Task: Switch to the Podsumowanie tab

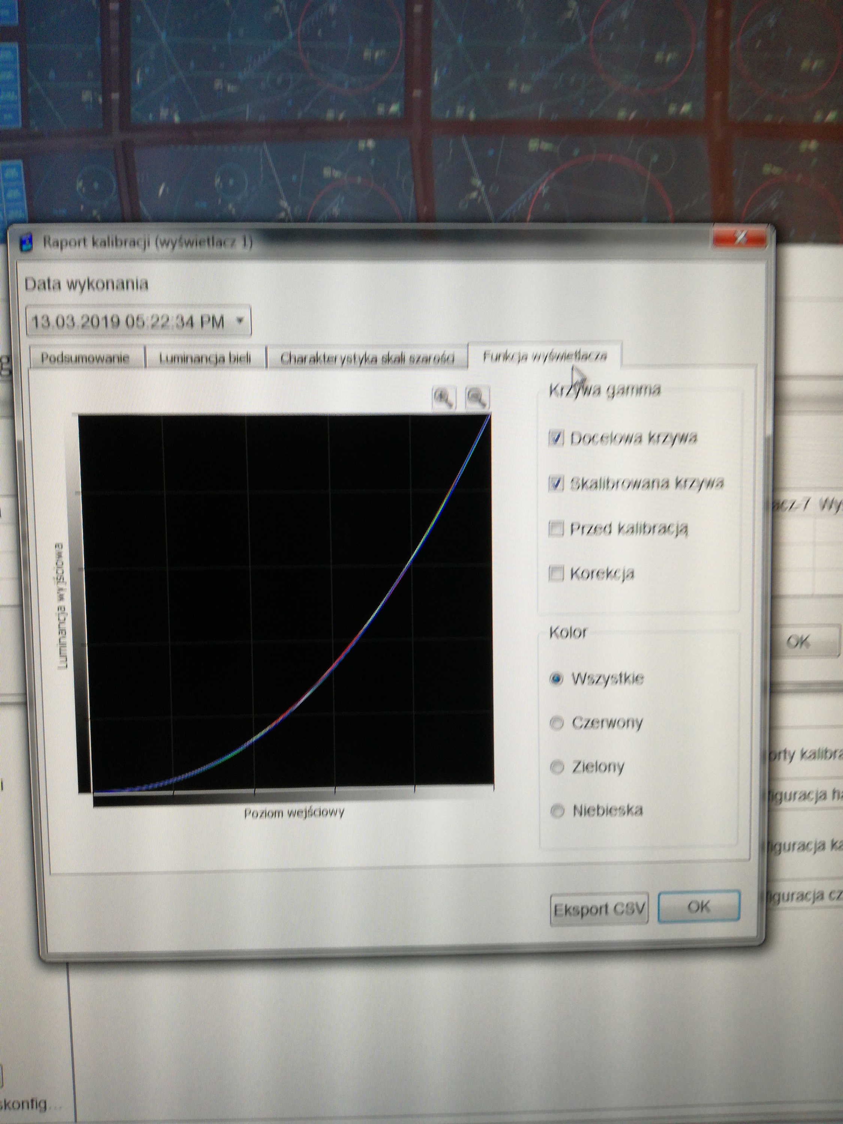Action: coord(85,358)
